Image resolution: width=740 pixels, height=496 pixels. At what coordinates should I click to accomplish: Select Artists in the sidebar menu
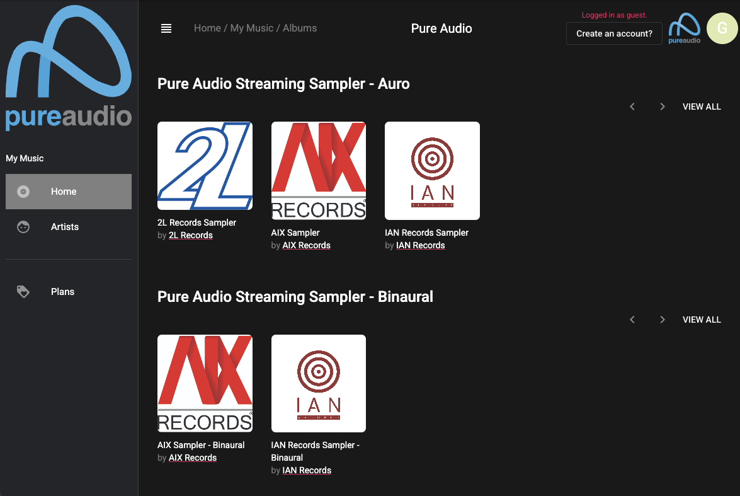coord(65,227)
